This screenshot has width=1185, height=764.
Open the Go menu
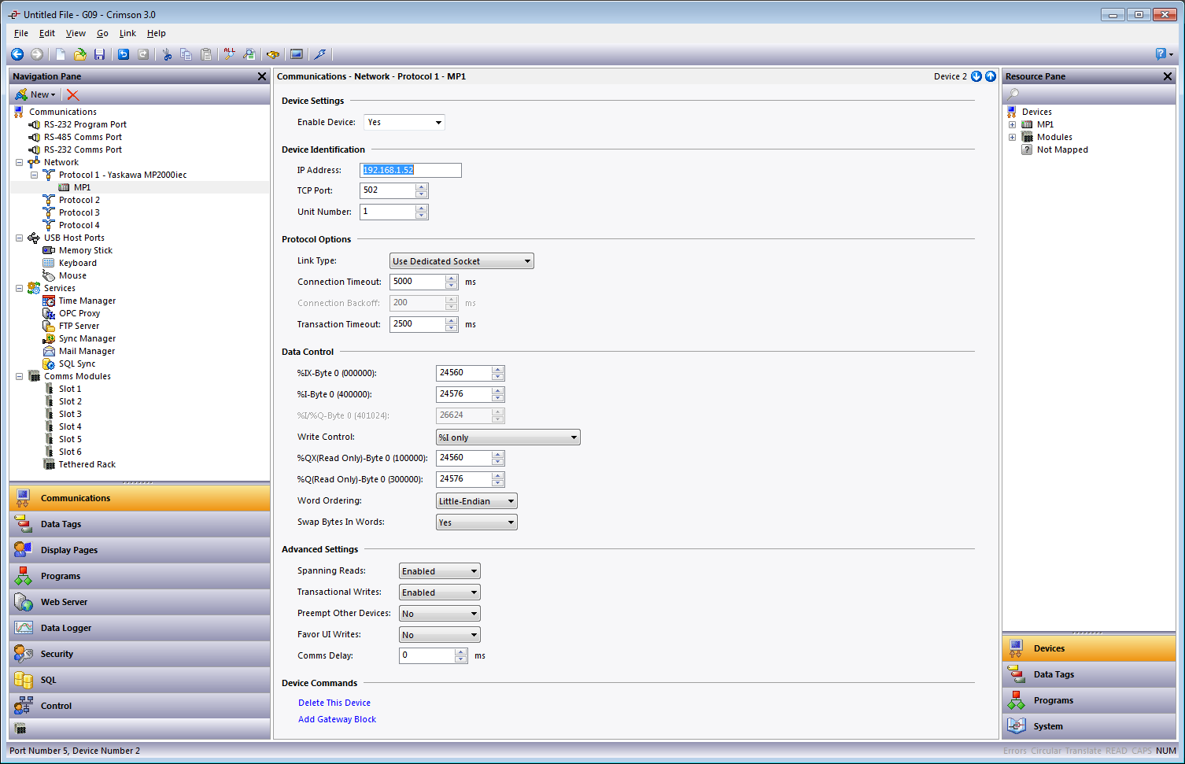pyautogui.click(x=102, y=33)
